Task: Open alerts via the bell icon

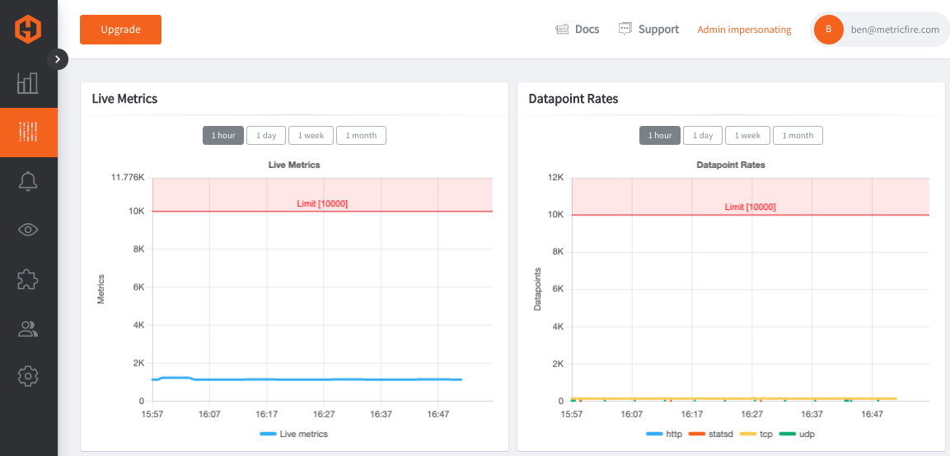Action: tap(28, 181)
